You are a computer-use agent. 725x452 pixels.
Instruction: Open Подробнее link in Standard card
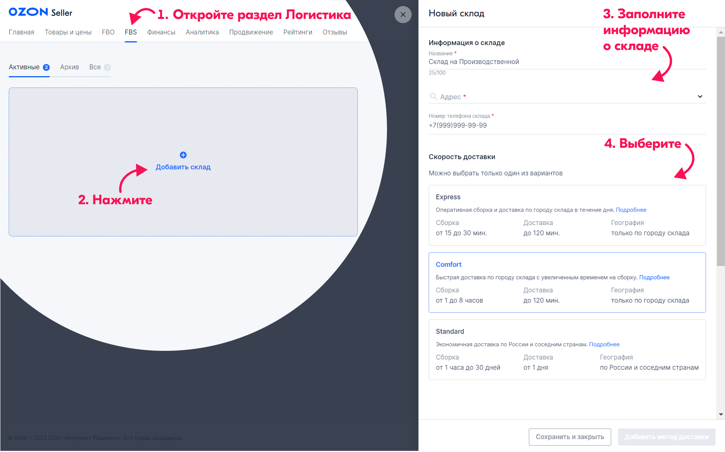(604, 344)
